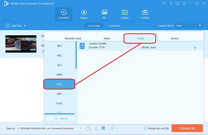Select the Lossless Quality preset row
208x135 pixels.
(140, 46)
